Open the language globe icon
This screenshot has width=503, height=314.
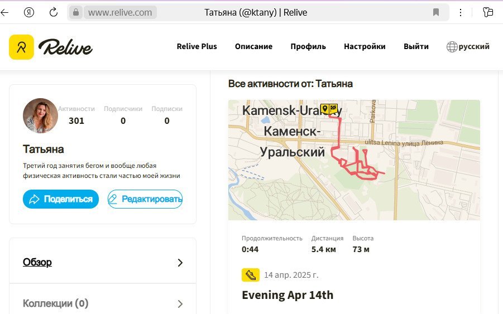point(452,47)
